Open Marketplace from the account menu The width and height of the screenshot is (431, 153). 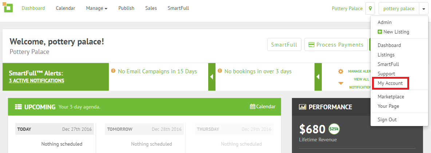point(391,97)
